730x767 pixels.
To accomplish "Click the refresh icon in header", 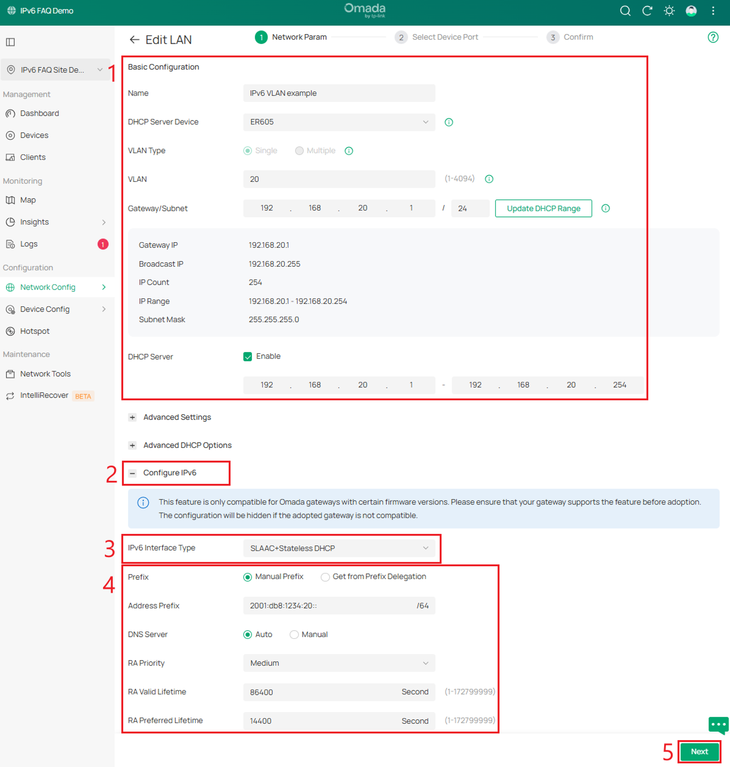I will click(x=647, y=11).
